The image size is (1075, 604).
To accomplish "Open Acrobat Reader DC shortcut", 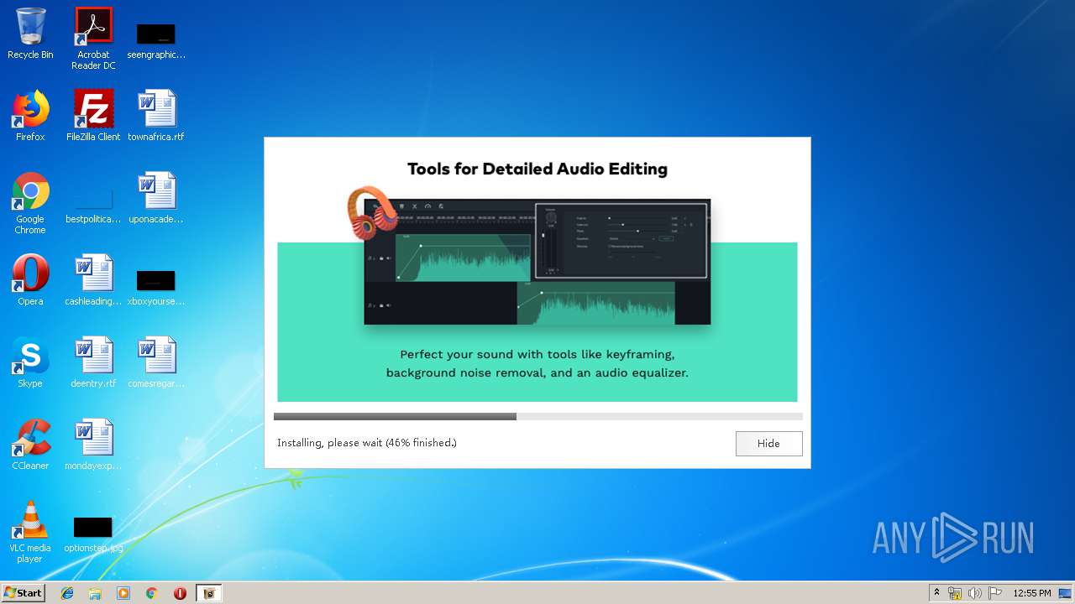I will coord(93,39).
